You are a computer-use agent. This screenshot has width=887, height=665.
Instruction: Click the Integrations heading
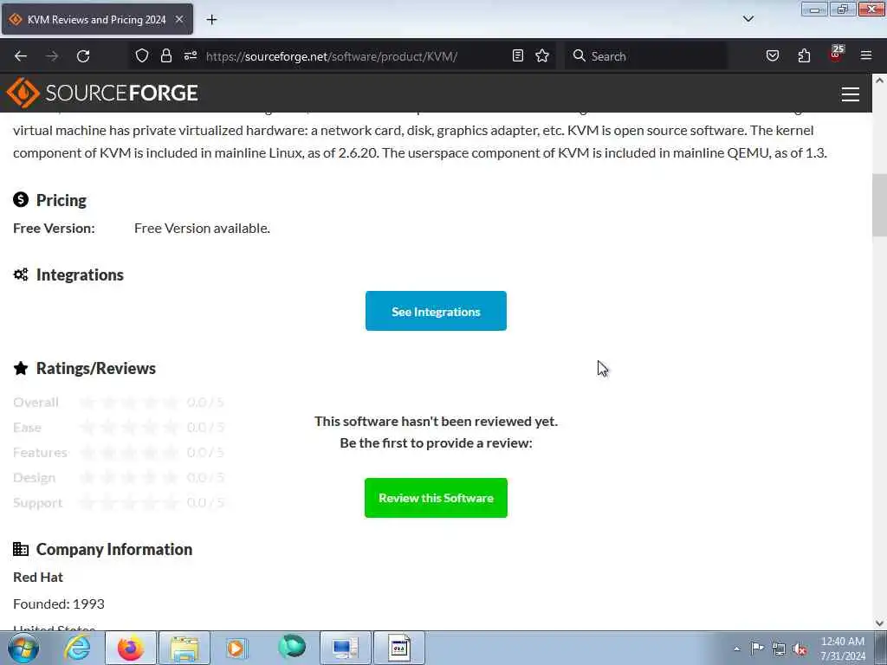click(80, 274)
